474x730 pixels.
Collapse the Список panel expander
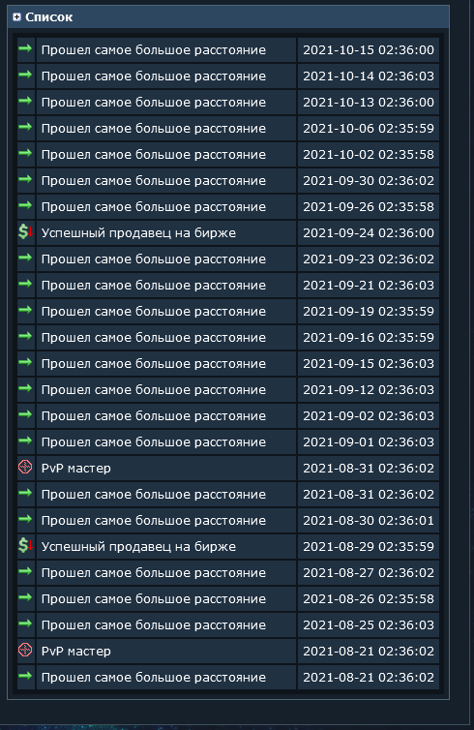(x=16, y=17)
